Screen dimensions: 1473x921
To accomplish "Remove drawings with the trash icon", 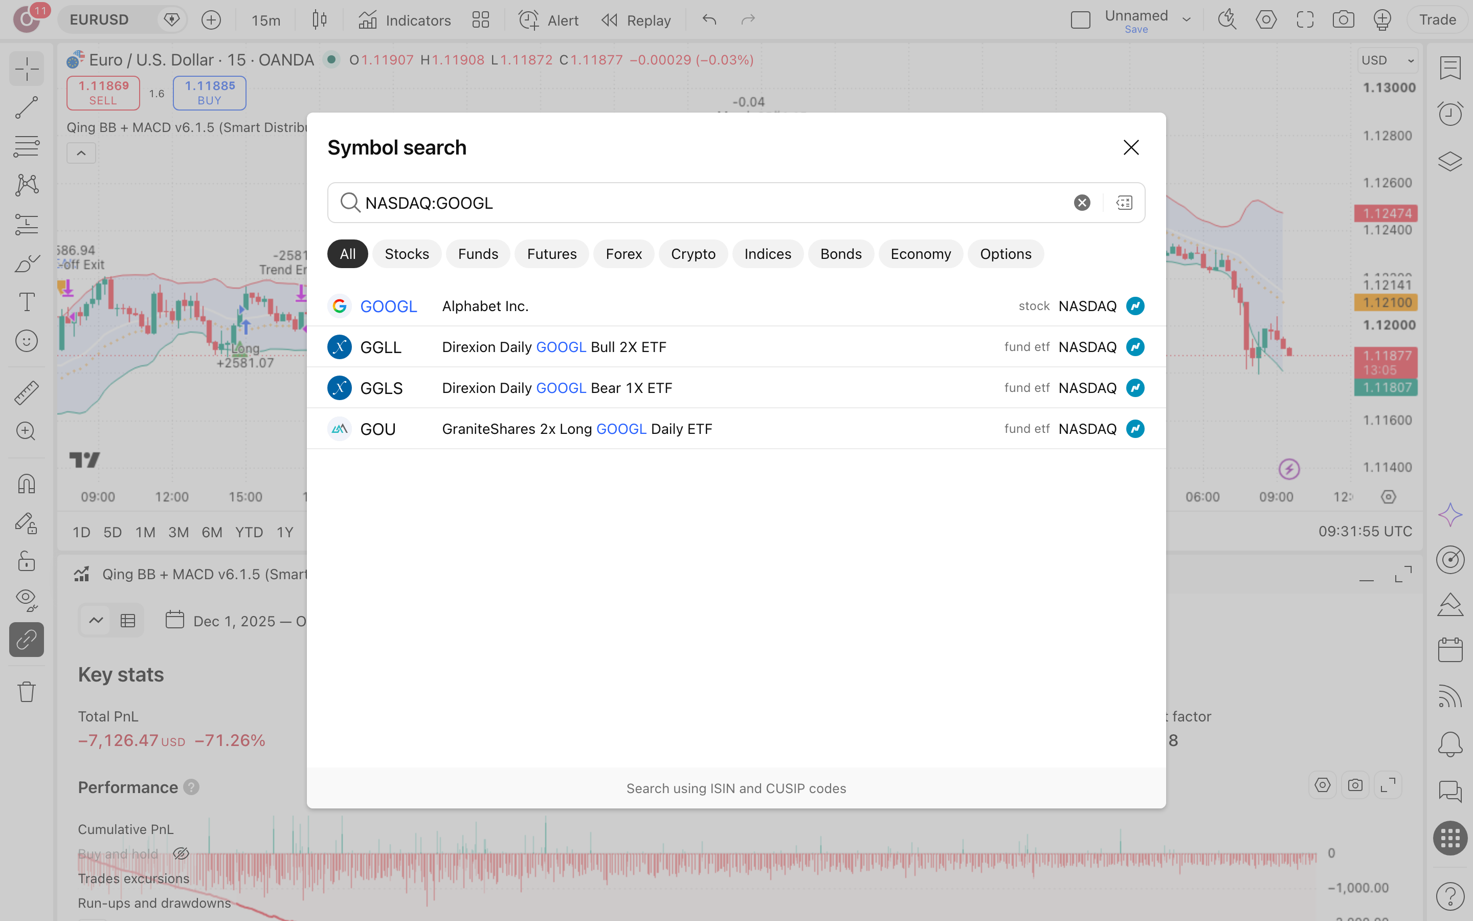I will (x=26, y=691).
